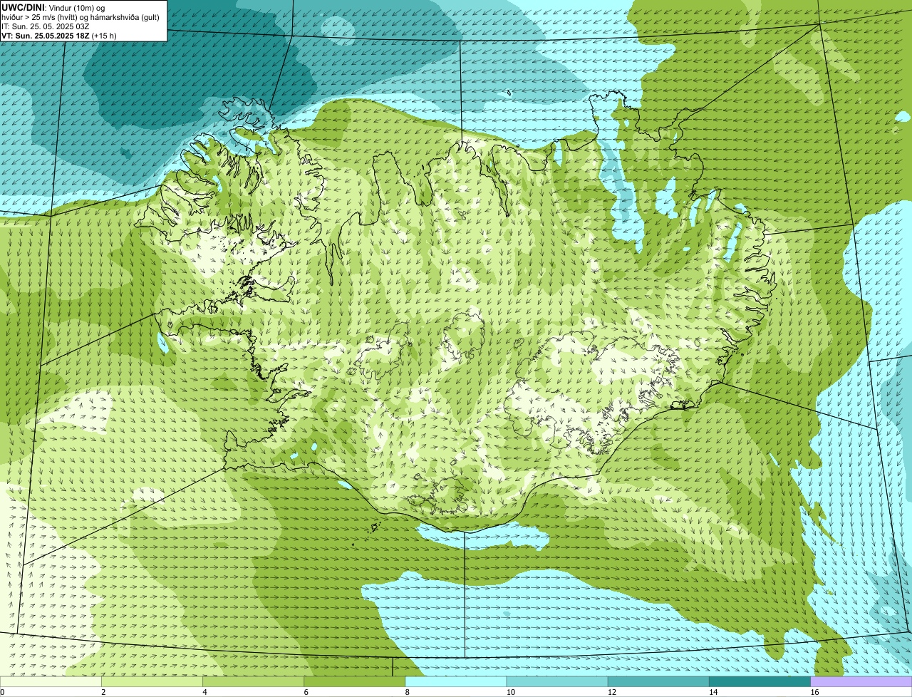
Task: Click the 14–16 m/s dark teal legend swatch
Action: [x=760, y=682]
